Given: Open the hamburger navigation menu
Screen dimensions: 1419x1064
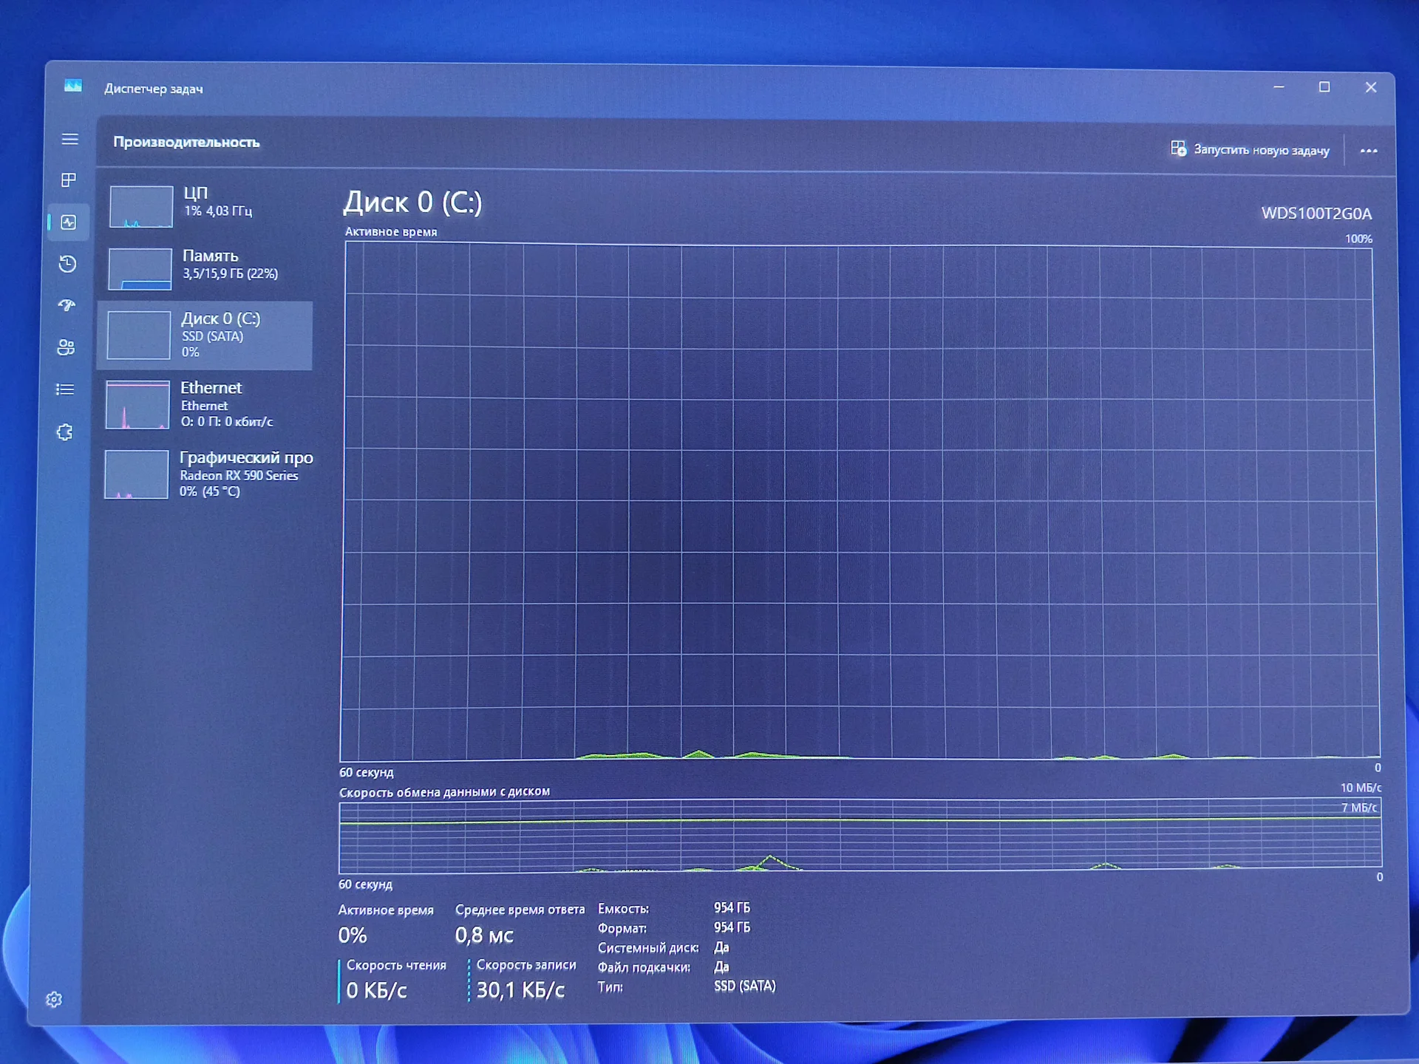Looking at the screenshot, I should [x=70, y=139].
